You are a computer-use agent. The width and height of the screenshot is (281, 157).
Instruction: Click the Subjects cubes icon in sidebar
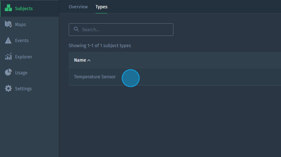pos(8,8)
